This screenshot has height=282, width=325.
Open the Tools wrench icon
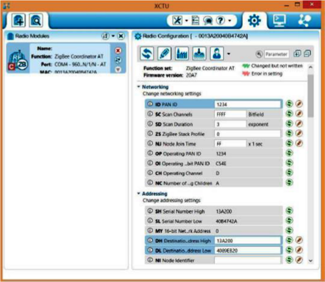point(177,20)
